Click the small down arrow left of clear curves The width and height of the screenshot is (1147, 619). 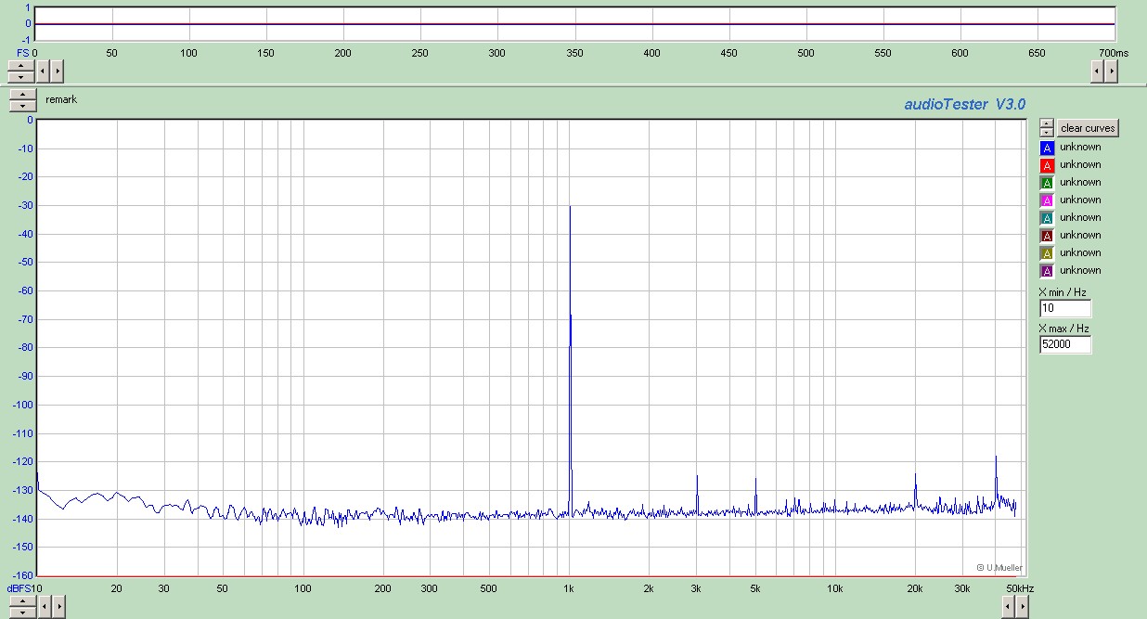pos(1047,132)
